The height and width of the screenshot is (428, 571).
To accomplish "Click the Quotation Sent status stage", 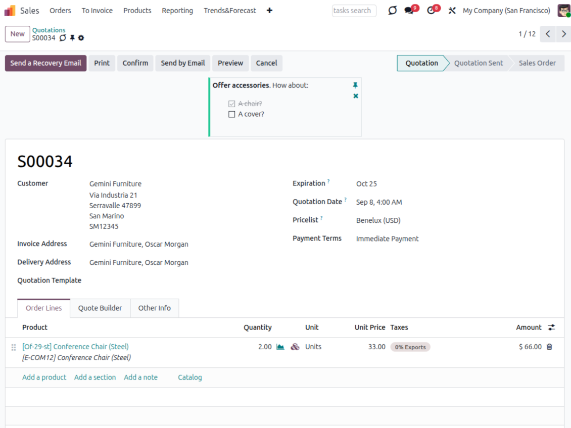I will point(478,63).
